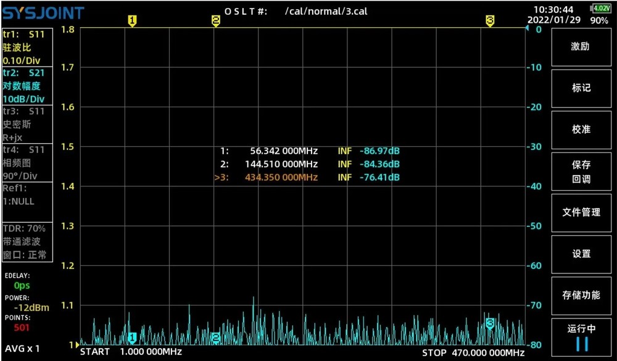Select marker 3 flag near the stop frequency
Viewport: 617px width, 361px height.
(x=490, y=20)
